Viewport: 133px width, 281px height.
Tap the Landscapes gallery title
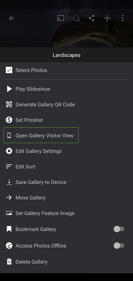[x=66, y=55]
